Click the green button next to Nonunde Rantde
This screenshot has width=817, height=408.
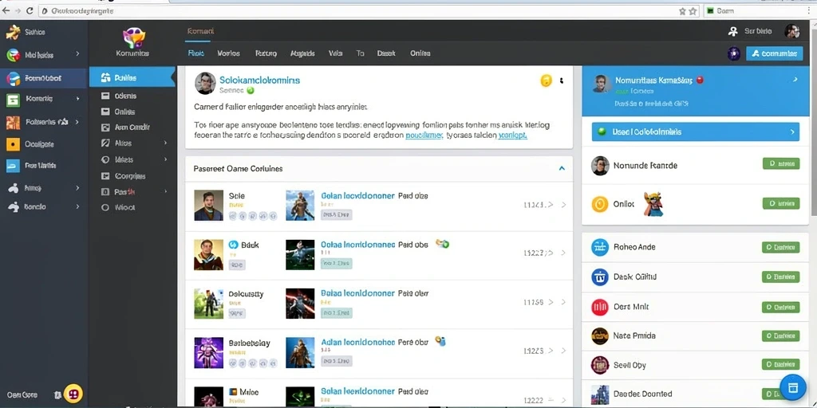(780, 164)
